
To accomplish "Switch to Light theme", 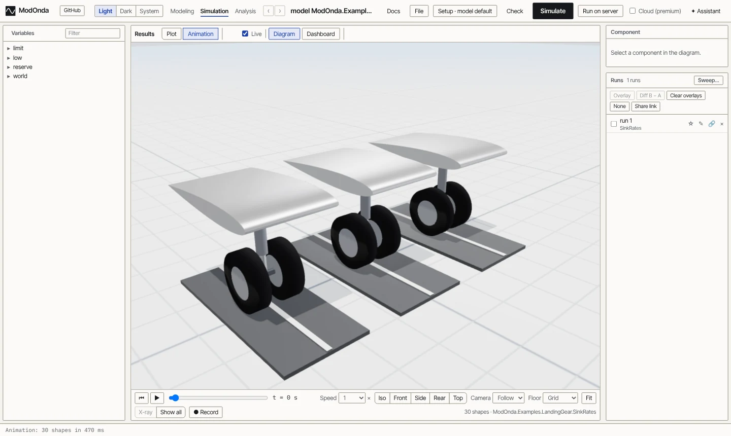I will click(106, 11).
